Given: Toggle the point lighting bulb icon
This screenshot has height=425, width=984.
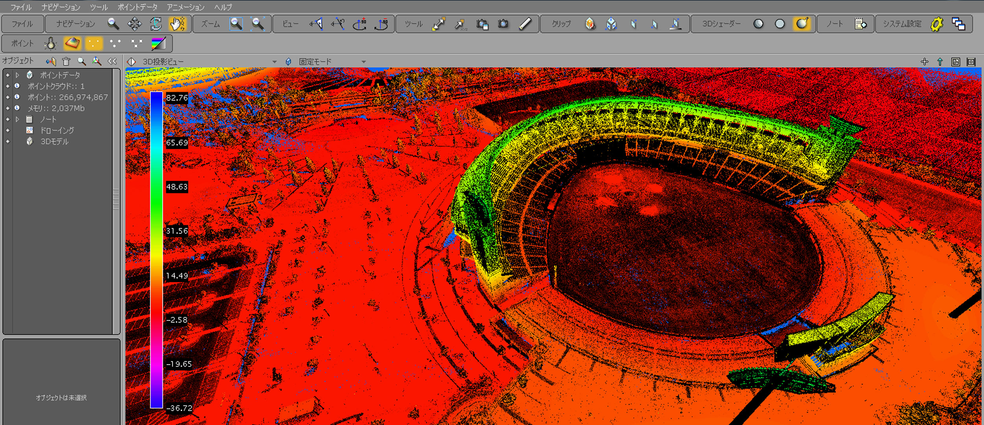Looking at the screenshot, I should (51, 44).
